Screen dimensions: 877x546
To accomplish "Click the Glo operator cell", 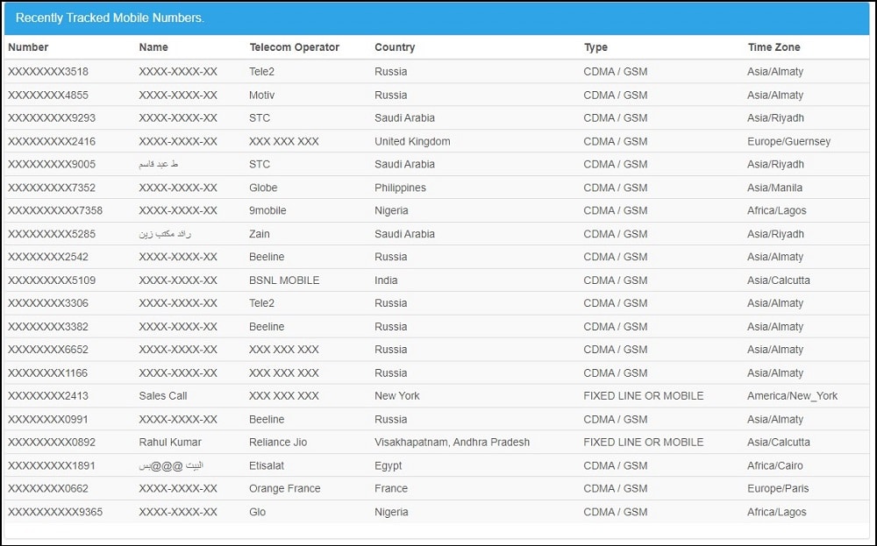I will tap(257, 512).
